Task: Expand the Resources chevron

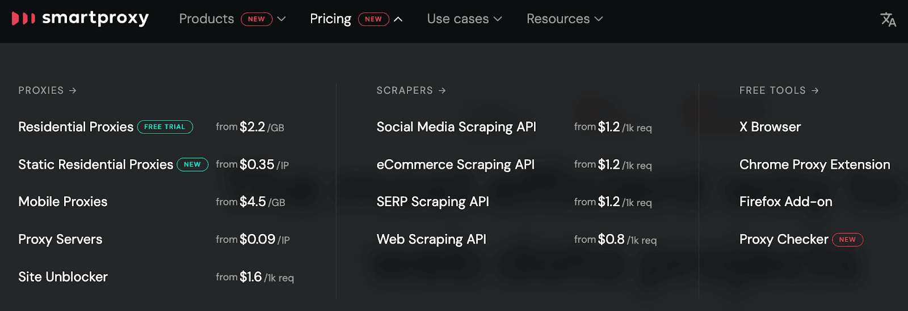Action: [599, 19]
